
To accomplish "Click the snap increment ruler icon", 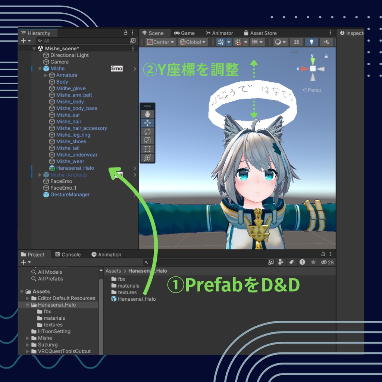I will (254, 42).
